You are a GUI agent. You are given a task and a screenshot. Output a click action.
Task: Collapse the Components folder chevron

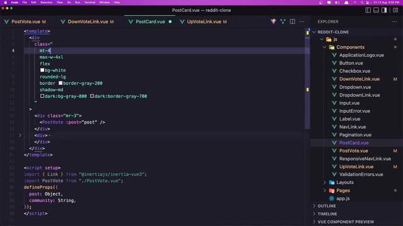coord(325,48)
